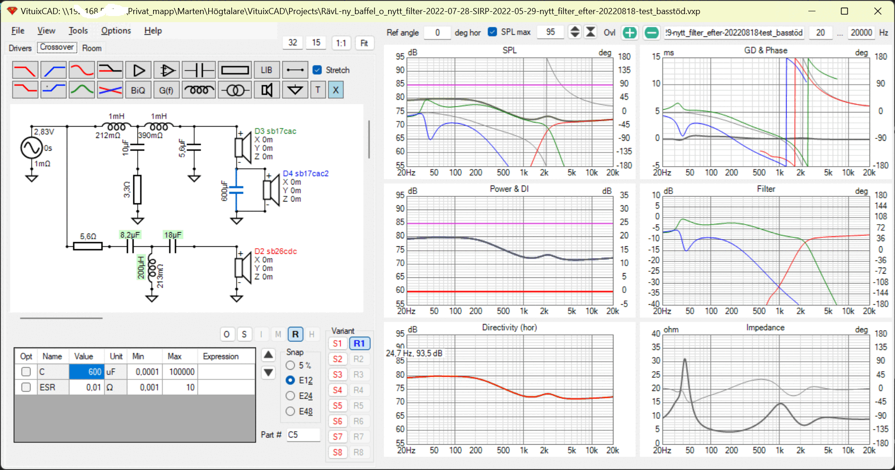Toggle the Stretch checkbox
895x470 pixels.
317,70
